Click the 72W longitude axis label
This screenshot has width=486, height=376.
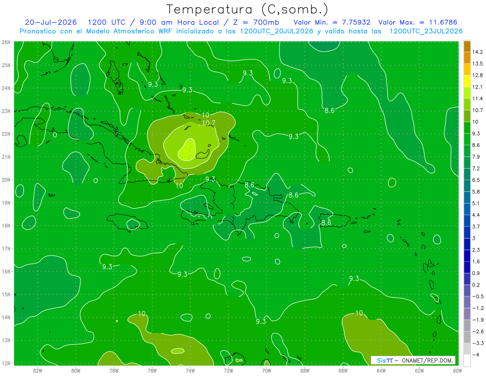[x=228, y=370]
